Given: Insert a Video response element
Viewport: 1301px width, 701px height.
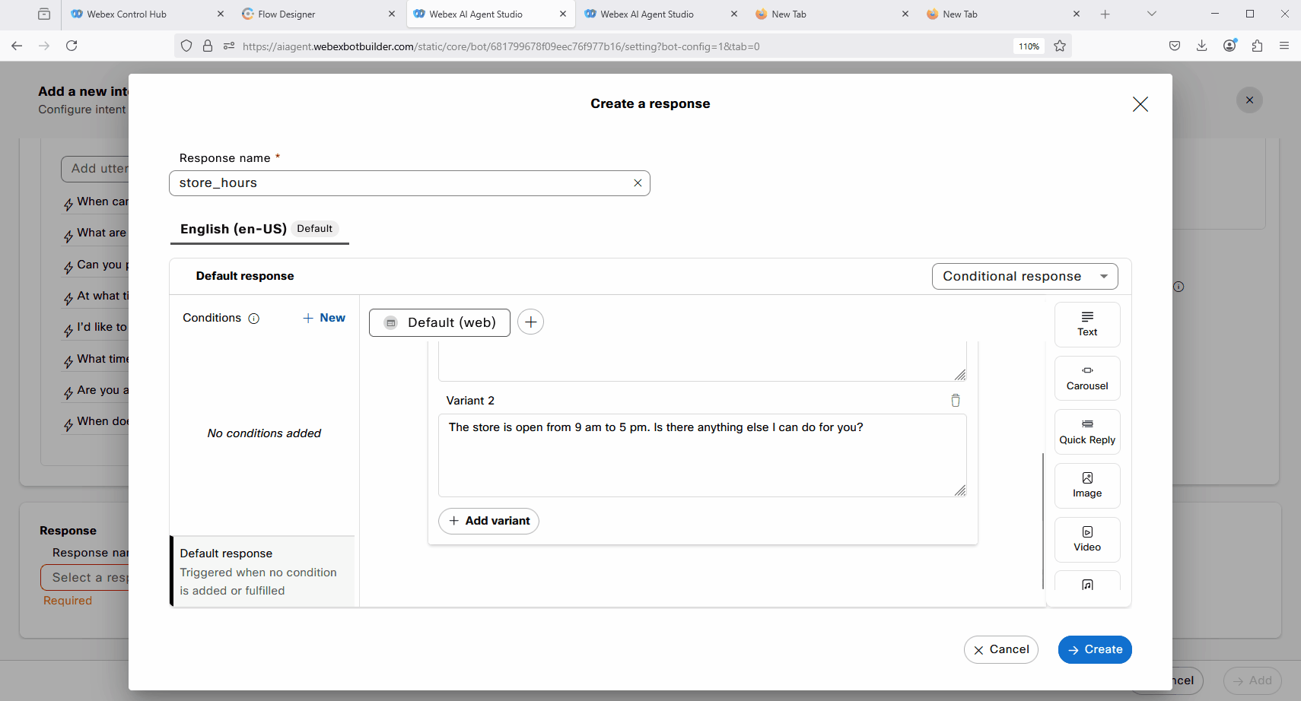Looking at the screenshot, I should point(1086,539).
